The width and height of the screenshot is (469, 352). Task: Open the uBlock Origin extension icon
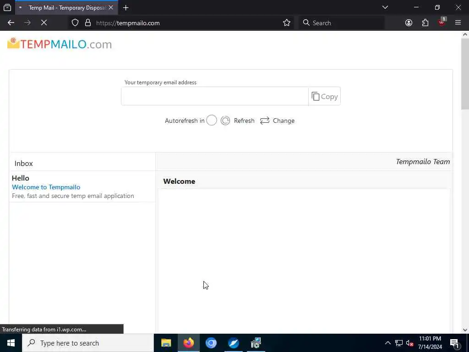click(442, 23)
